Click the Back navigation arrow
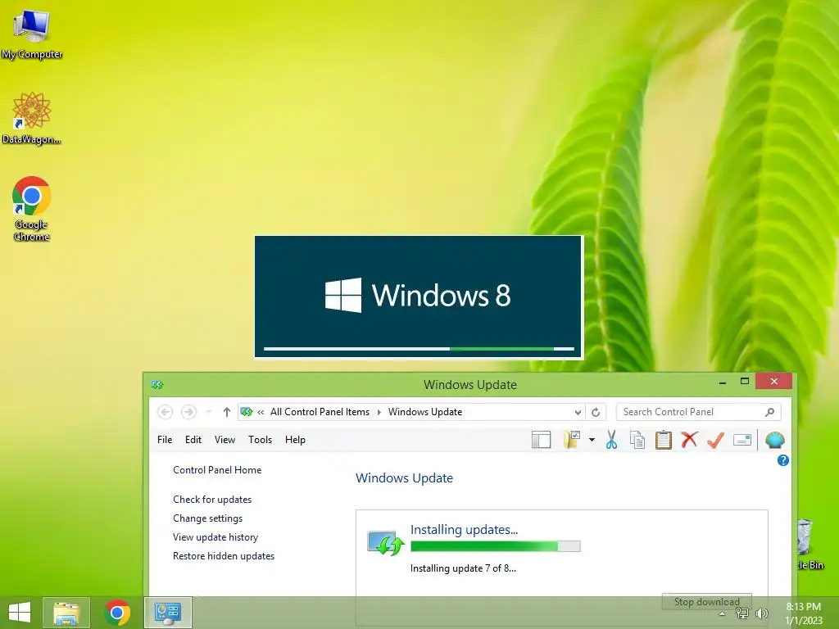The width and height of the screenshot is (839, 629). tap(165, 412)
